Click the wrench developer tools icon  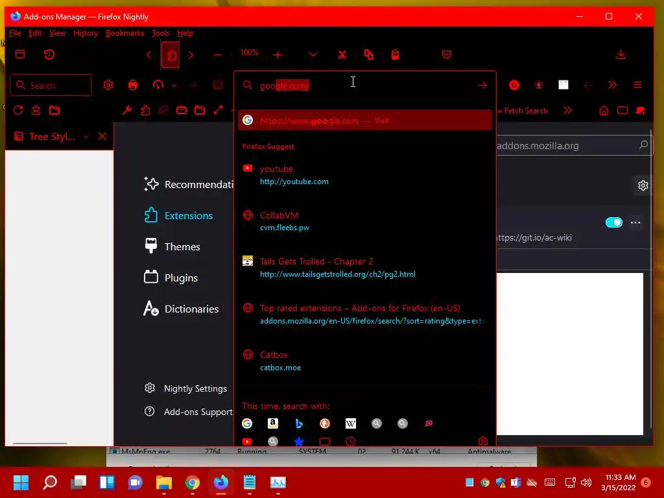coord(126,110)
